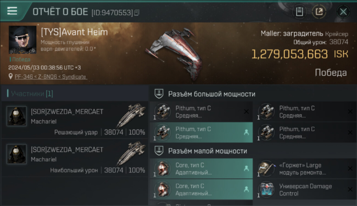
Task: Open the hamburger menu at top left
Action: [12, 11]
